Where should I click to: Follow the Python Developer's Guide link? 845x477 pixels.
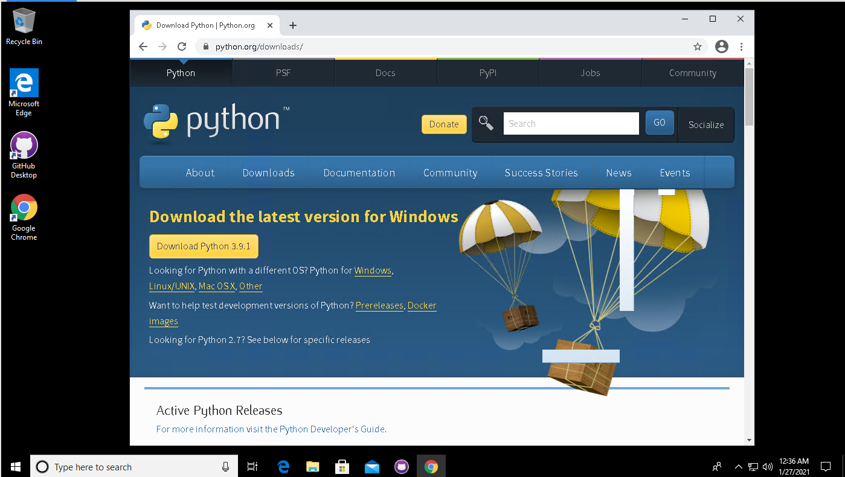pyautogui.click(x=332, y=429)
